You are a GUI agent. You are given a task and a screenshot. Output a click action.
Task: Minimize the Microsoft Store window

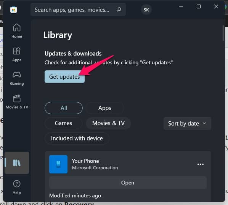(x=181, y=6)
